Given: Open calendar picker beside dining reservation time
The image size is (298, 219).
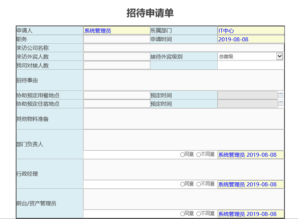Looking at the screenshot, I should click(x=281, y=95).
